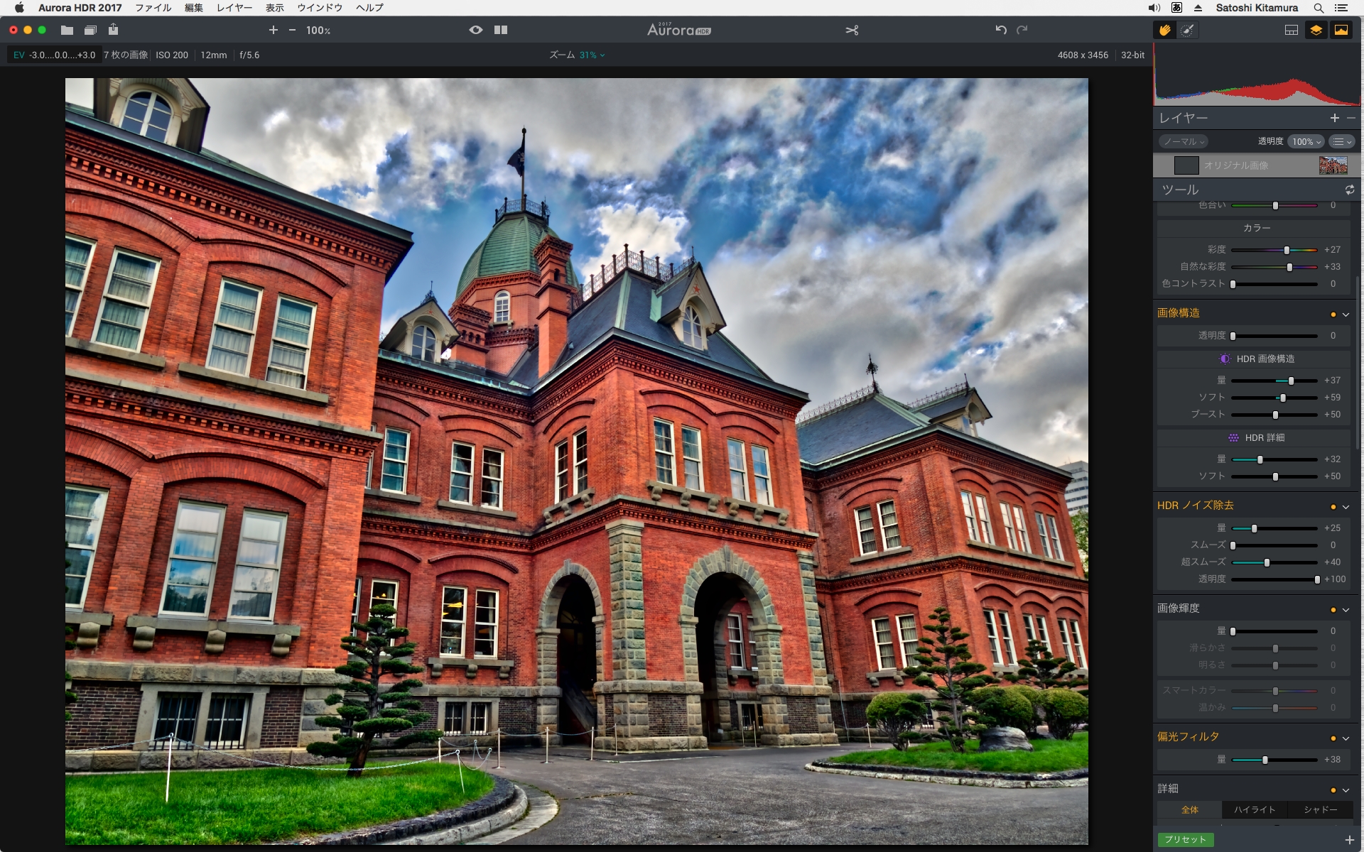Open the レイヤー menu

[234, 8]
